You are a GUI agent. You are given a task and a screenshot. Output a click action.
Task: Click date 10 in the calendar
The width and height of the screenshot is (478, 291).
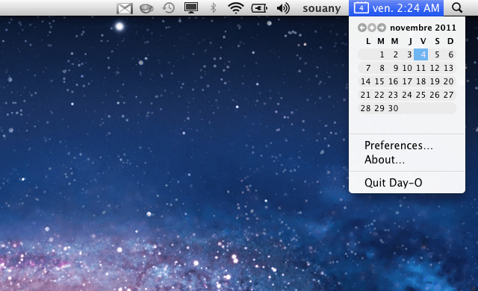coord(407,68)
